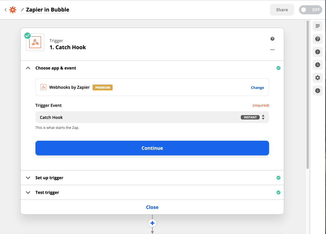Open the details info sidebar icon

click(x=317, y=91)
